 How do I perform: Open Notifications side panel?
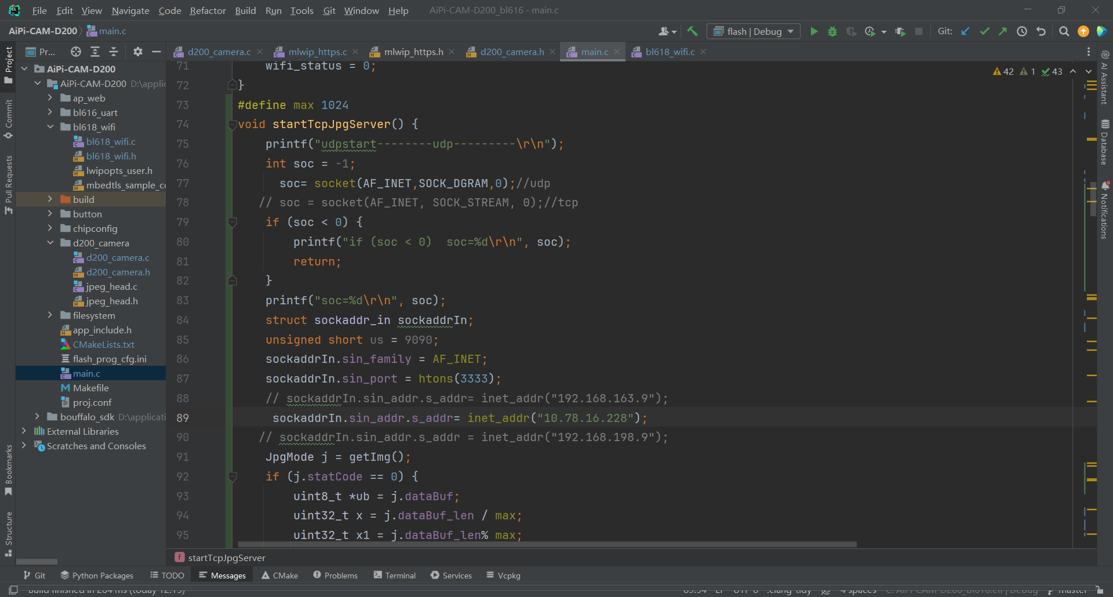[x=1105, y=210]
